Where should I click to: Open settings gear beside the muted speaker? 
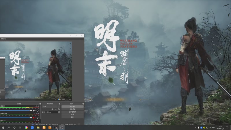(38, 118)
